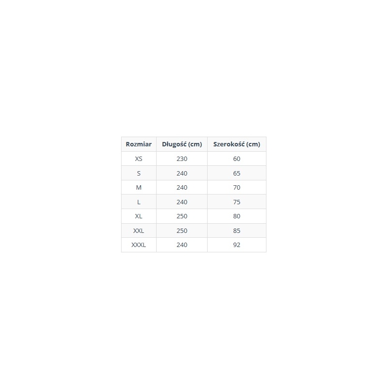
Task: Select the M size cell
Action: pos(139,187)
